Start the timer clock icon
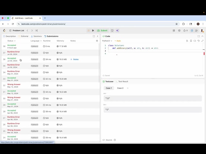206x154 pixels. 192,30
